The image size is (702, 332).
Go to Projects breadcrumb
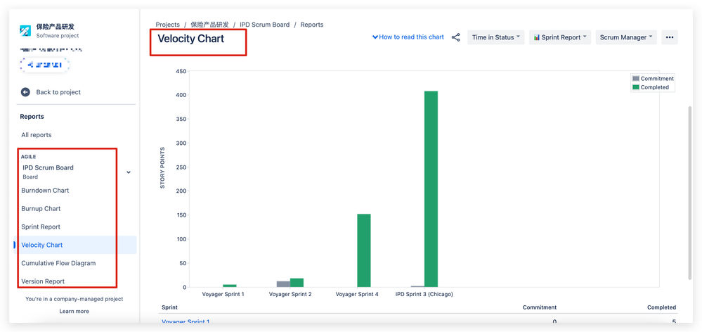(167, 25)
